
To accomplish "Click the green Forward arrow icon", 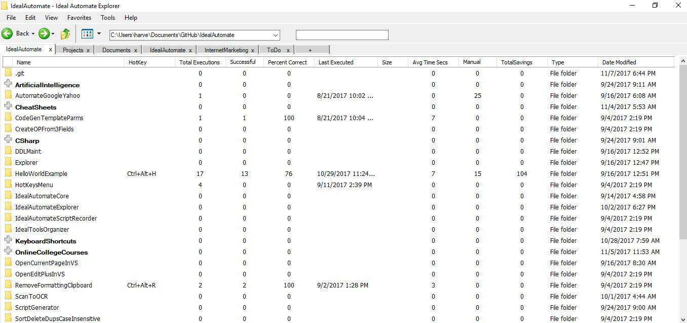I will (x=44, y=34).
